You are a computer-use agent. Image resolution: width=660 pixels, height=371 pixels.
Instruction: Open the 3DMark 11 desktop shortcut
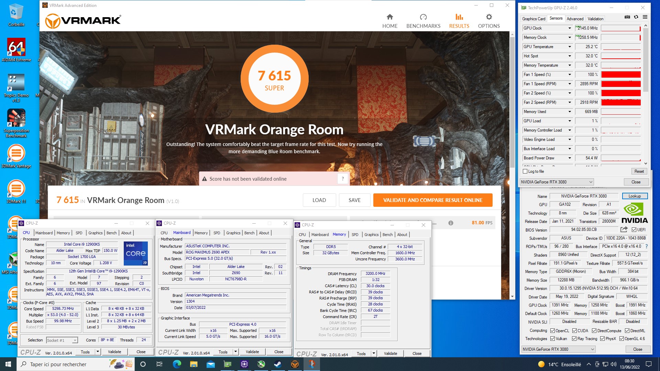[16, 191]
